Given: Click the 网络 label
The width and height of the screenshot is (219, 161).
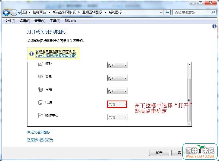Looking at the screenshot, I should coord(49,89).
